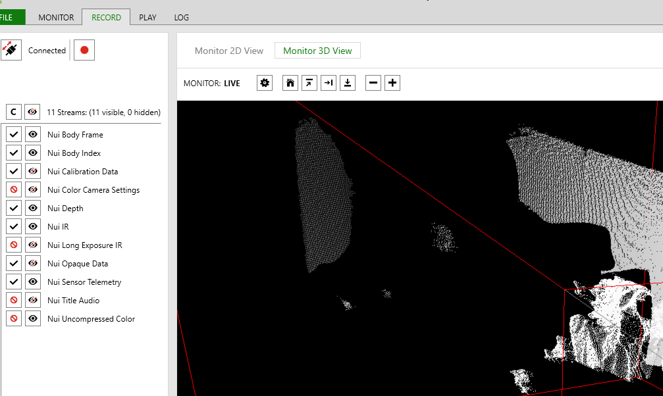
Task: Zoom out using the minus icon
Action: [373, 82]
